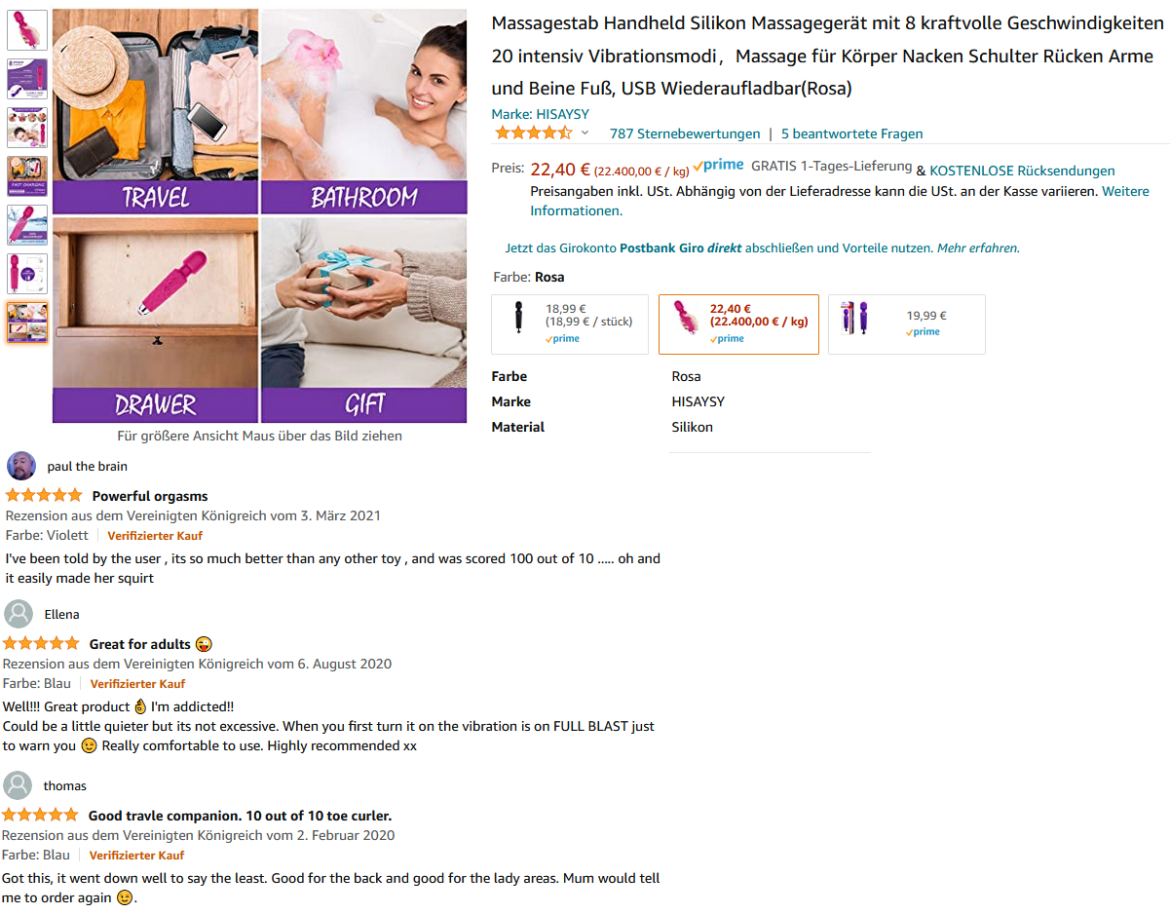The image size is (1170, 914).
Task: Select the first product thumbnail image
Action: click(x=27, y=30)
